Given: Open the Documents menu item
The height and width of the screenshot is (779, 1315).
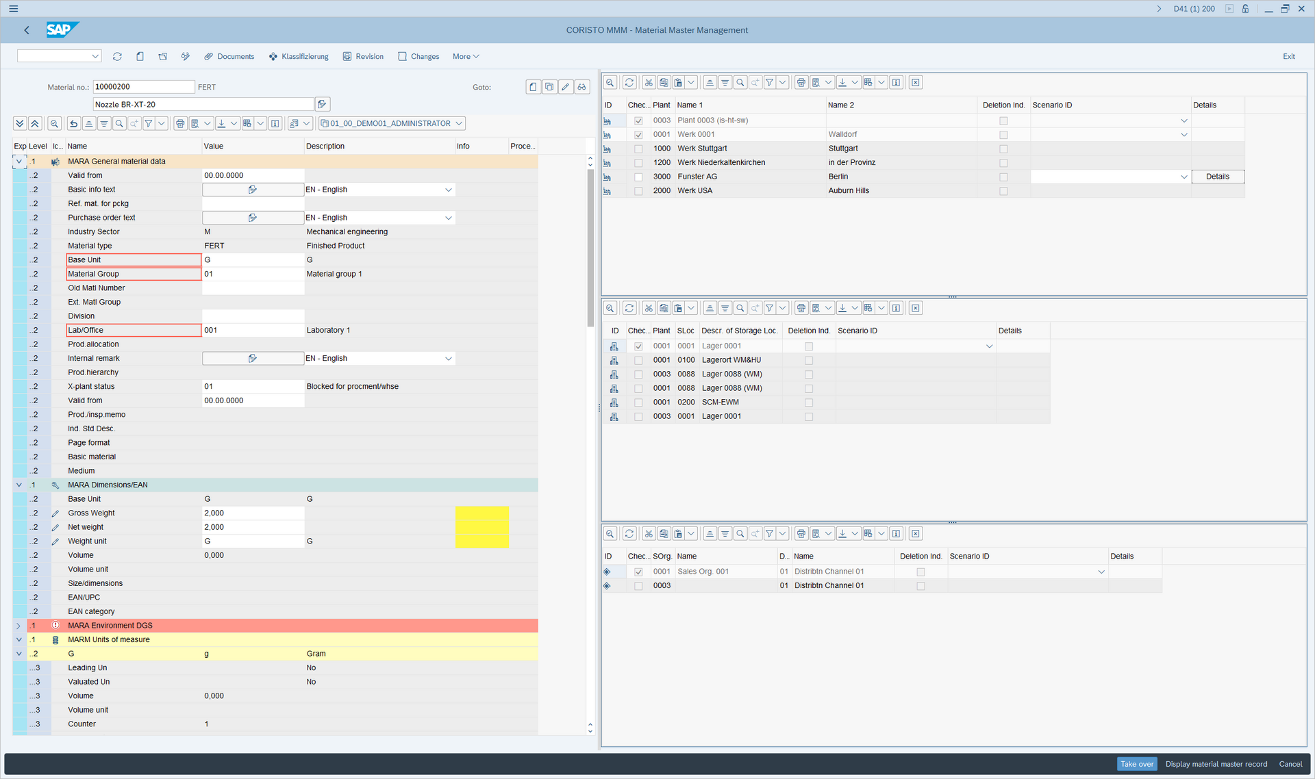Looking at the screenshot, I should point(229,56).
